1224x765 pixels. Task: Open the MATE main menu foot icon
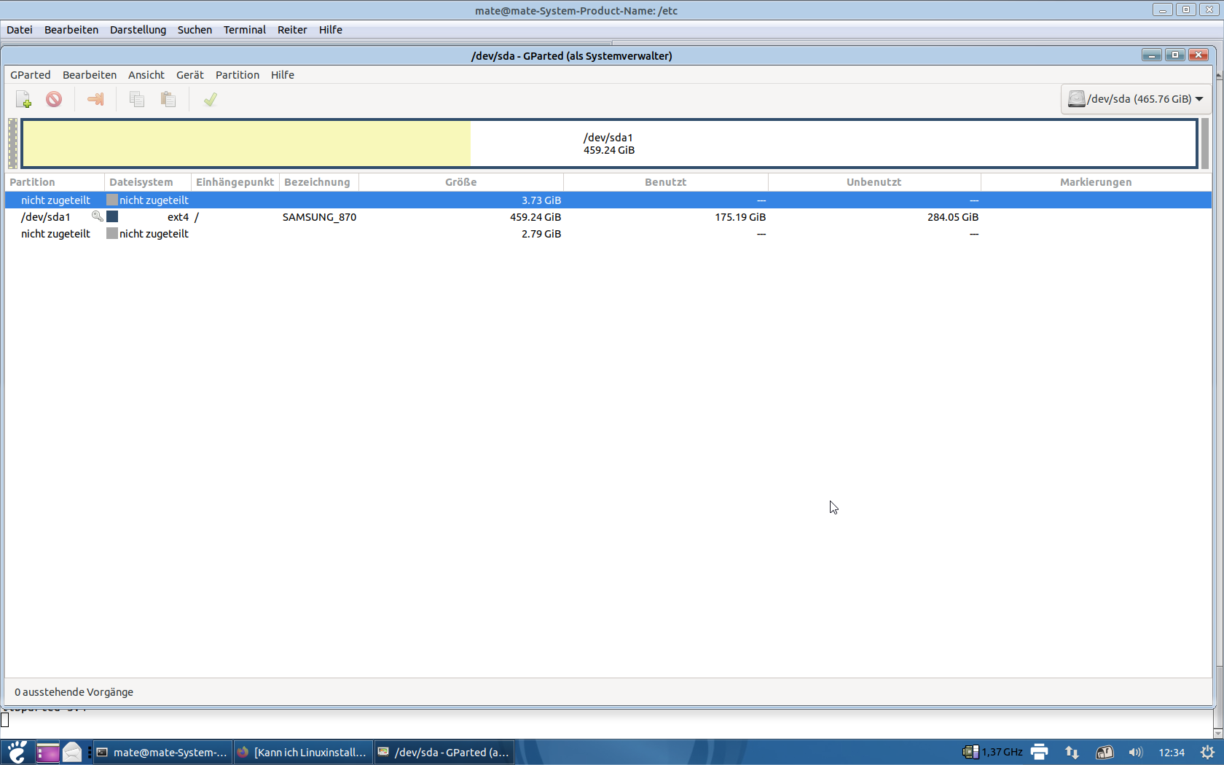pyautogui.click(x=17, y=752)
